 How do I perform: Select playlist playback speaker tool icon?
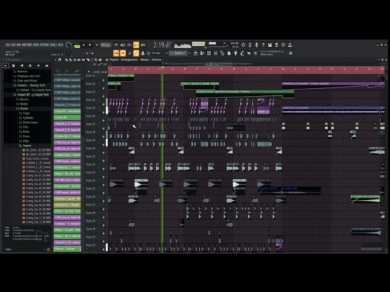click(x=100, y=60)
